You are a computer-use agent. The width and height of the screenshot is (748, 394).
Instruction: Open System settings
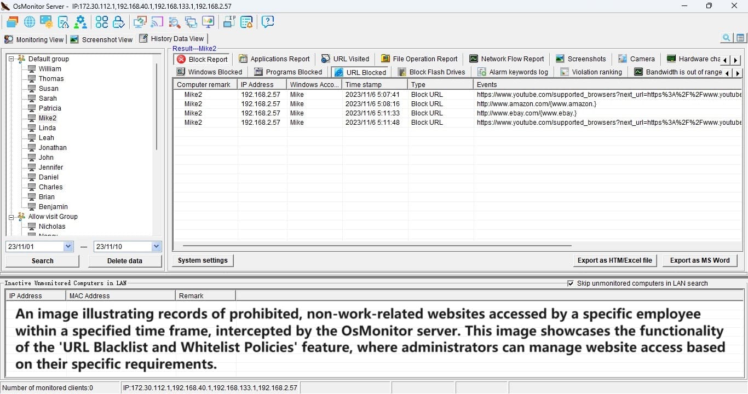coord(203,260)
